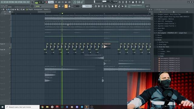Click the Windows taskbar search box
This screenshot has width=194, height=109.
pos(22,107)
